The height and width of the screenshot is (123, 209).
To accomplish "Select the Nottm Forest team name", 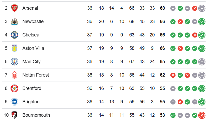I will [x=36, y=75].
